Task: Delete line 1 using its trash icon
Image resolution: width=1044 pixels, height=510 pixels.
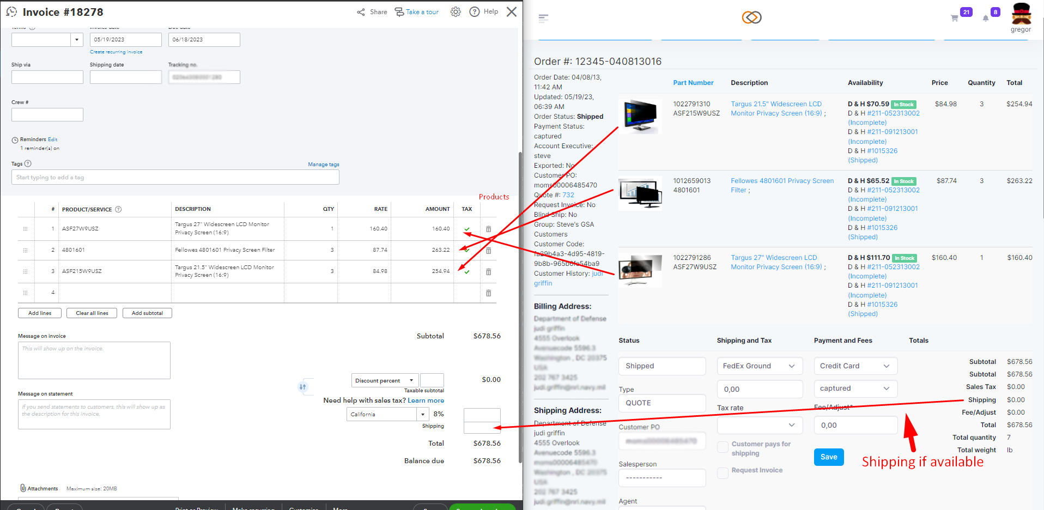Action: (x=488, y=229)
